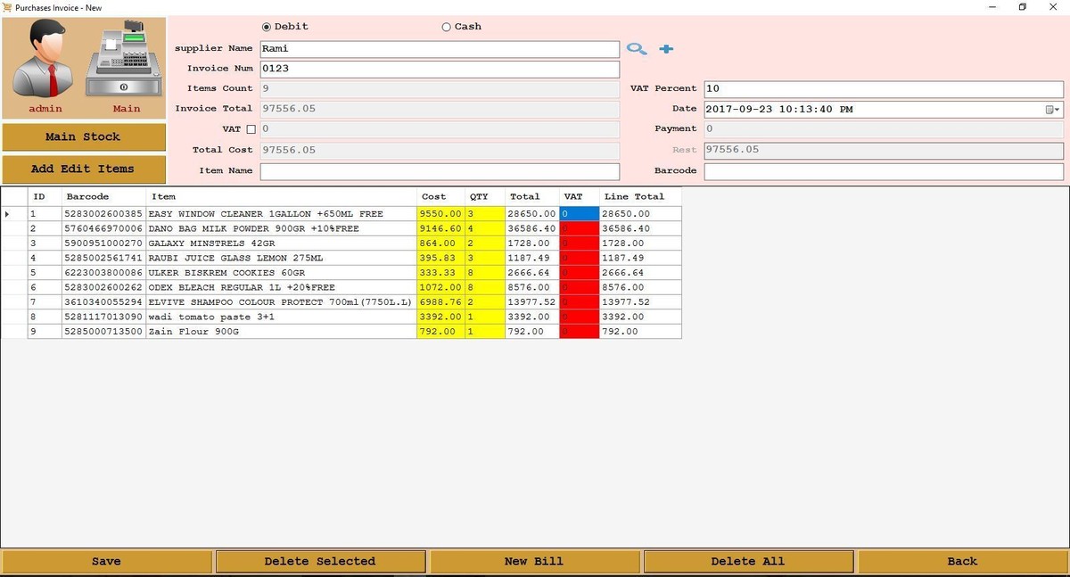Open Main Stock
Screen dimensions: 1070x577
(x=83, y=136)
